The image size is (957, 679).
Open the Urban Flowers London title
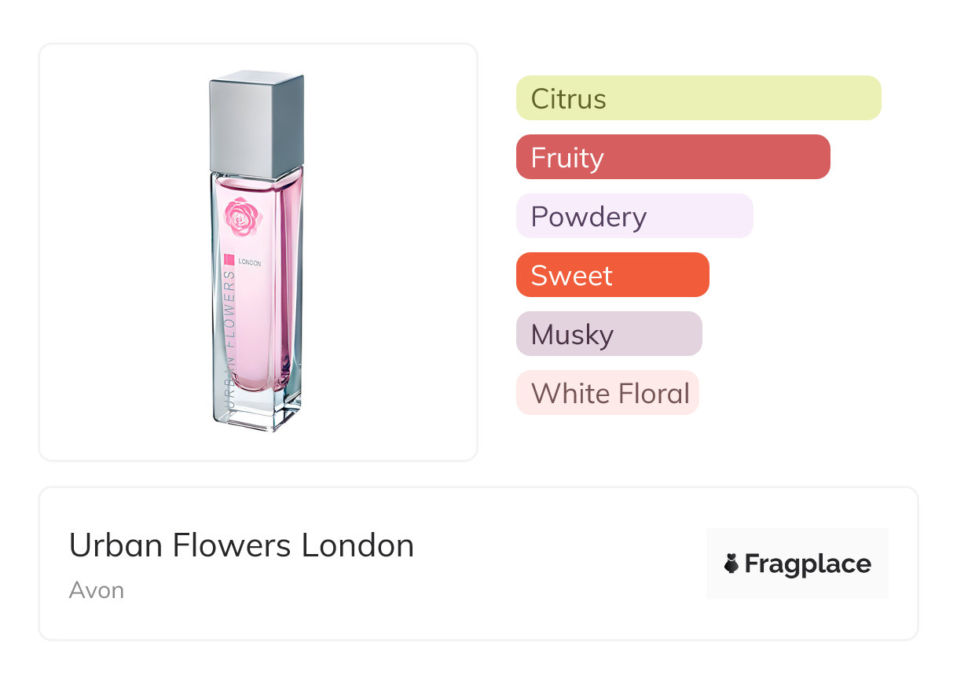[x=241, y=545]
